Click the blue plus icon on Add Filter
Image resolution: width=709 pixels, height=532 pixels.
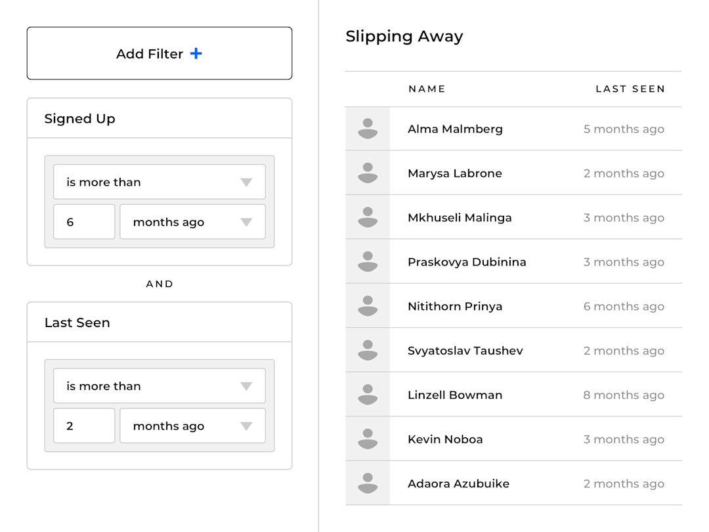point(196,54)
